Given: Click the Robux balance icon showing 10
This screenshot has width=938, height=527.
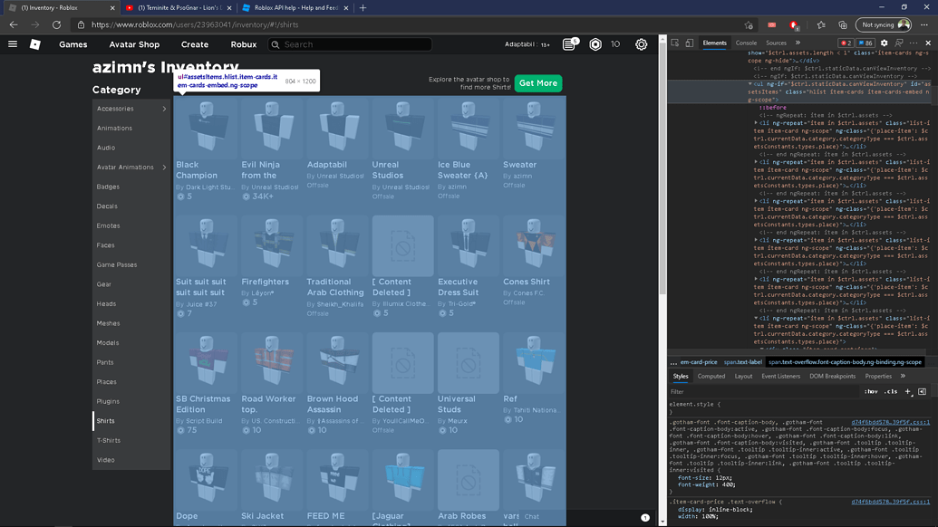Looking at the screenshot, I should (x=595, y=43).
